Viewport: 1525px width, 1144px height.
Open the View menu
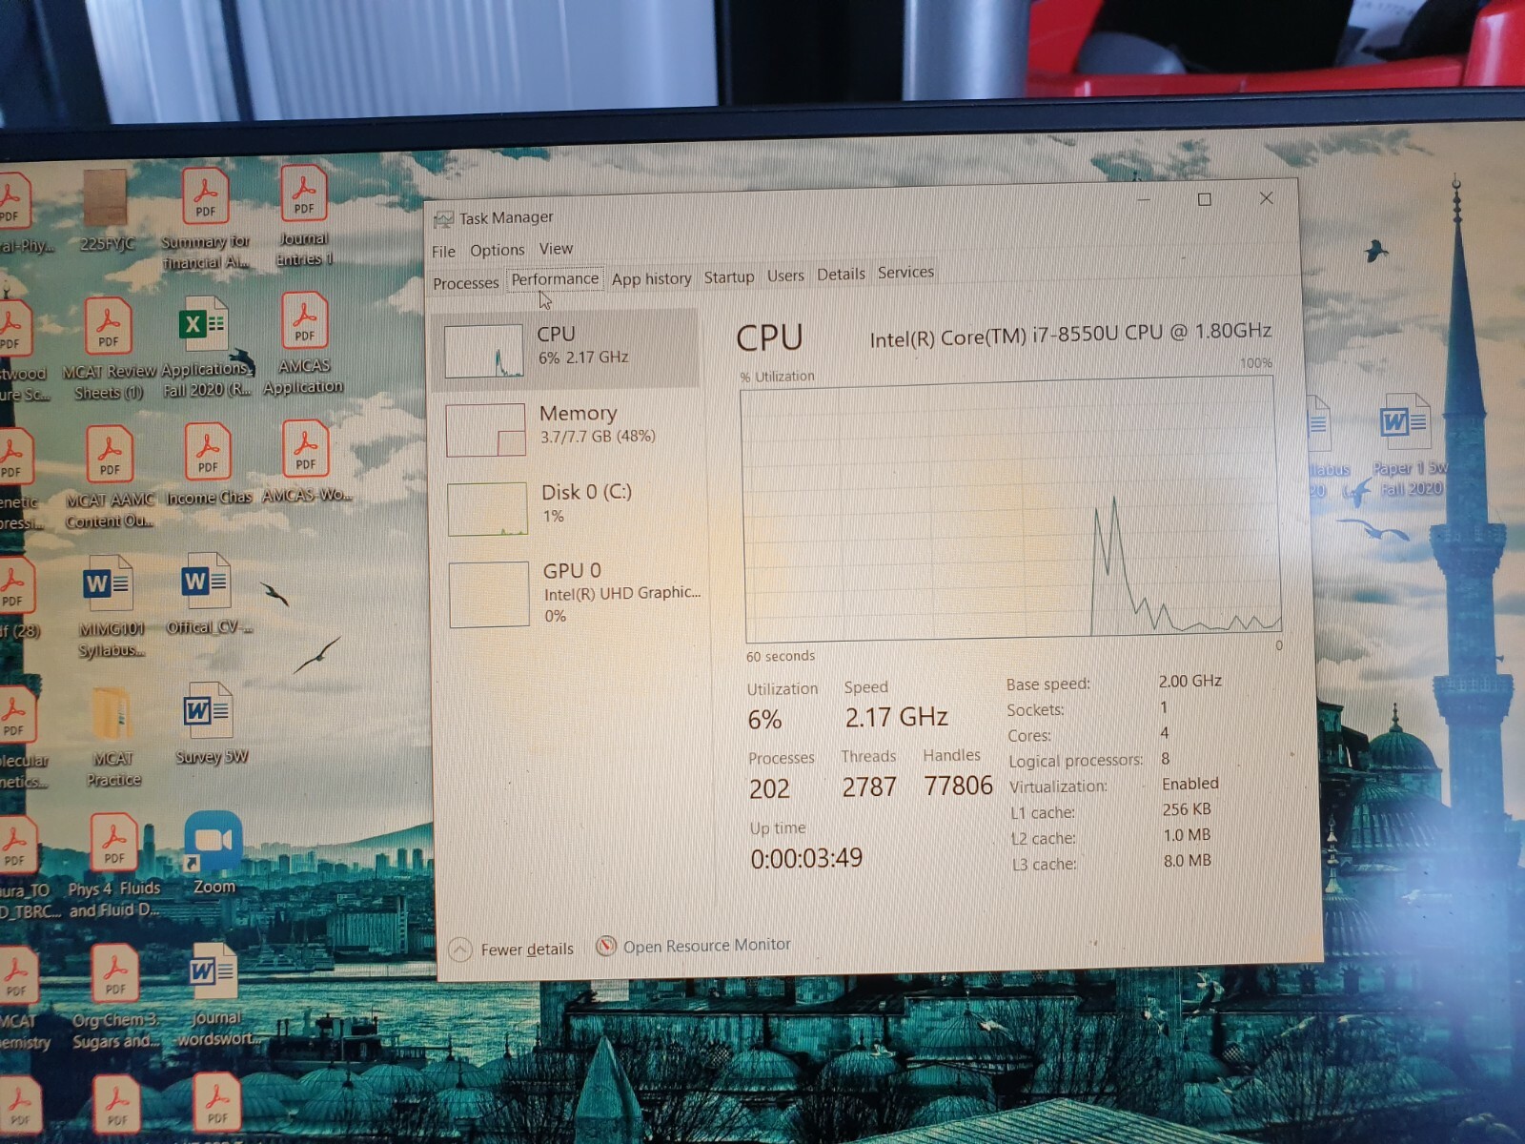(x=556, y=248)
